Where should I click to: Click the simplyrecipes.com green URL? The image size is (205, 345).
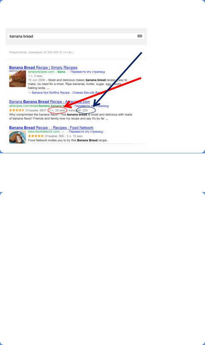(48, 72)
